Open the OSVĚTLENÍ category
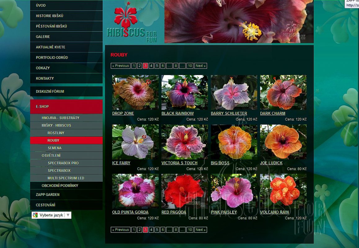 click(66, 156)
